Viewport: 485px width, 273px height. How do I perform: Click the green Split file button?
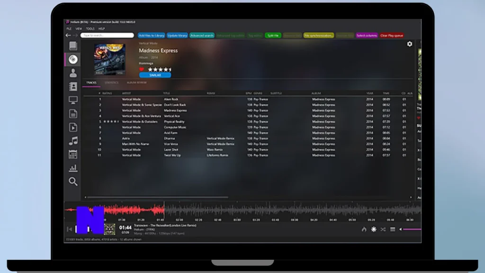[x=273, y=36]
